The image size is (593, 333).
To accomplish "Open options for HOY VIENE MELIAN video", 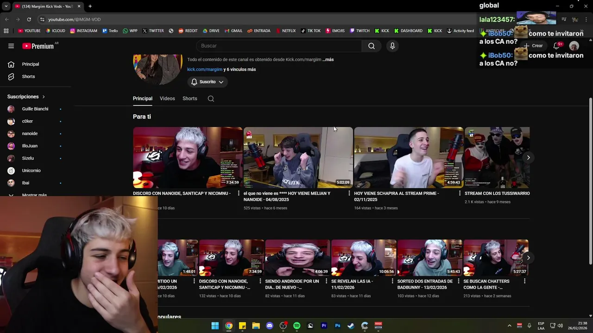I will point(349,193).
